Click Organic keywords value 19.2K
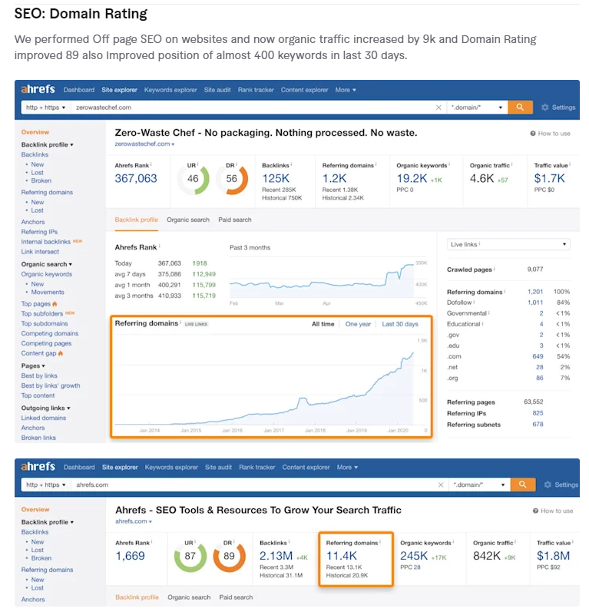589x612 pixels. coord(412,178)
